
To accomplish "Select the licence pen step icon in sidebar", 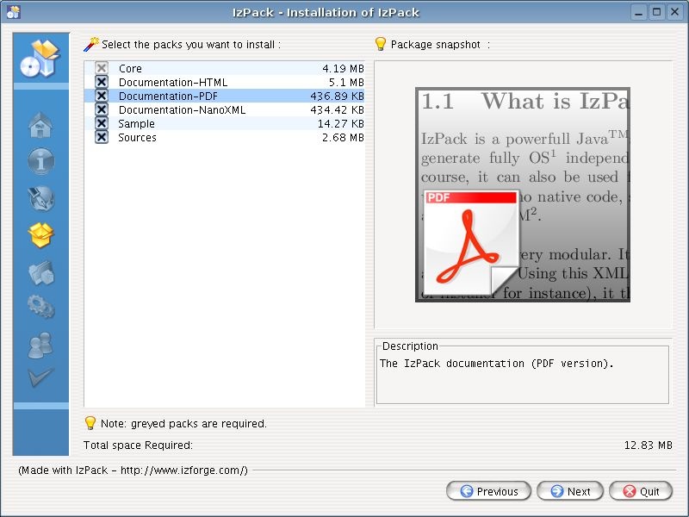I will point(40,198).
